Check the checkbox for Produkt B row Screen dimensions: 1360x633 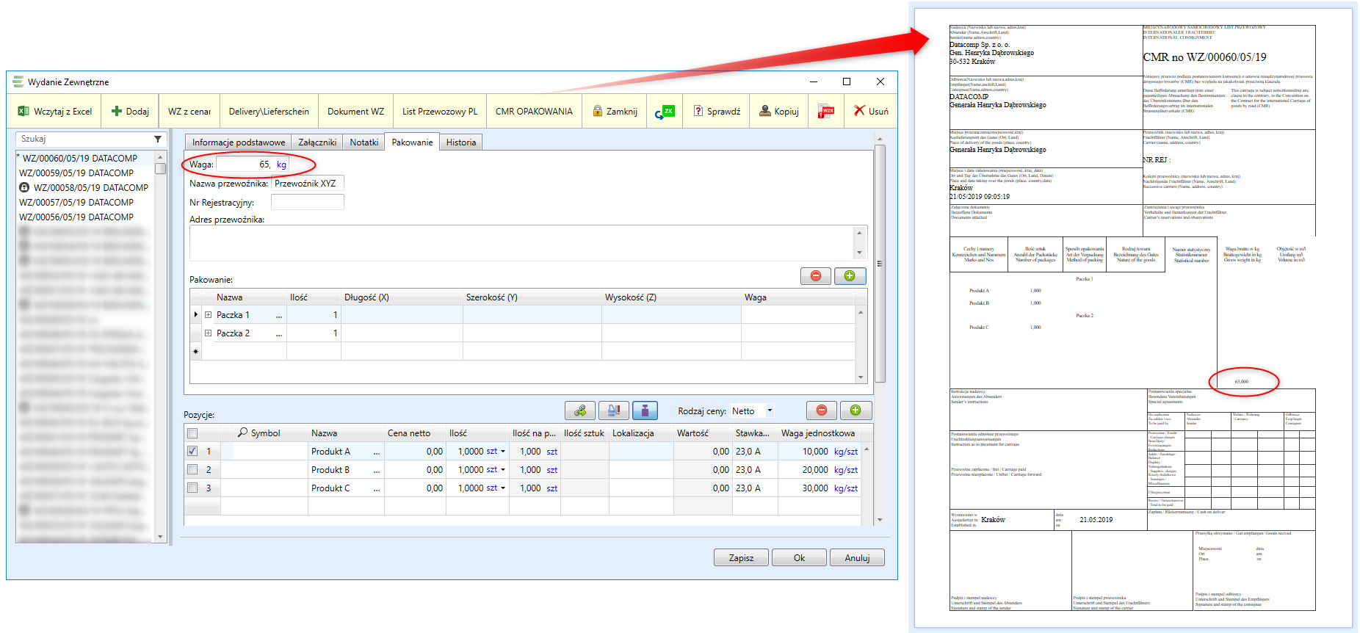click(192, 470)
